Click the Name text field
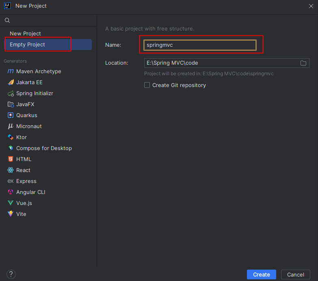318x281 pixels. coord(200,45)
